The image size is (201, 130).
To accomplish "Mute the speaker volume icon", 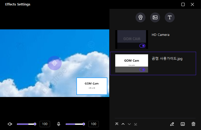I will click(10, 124).
